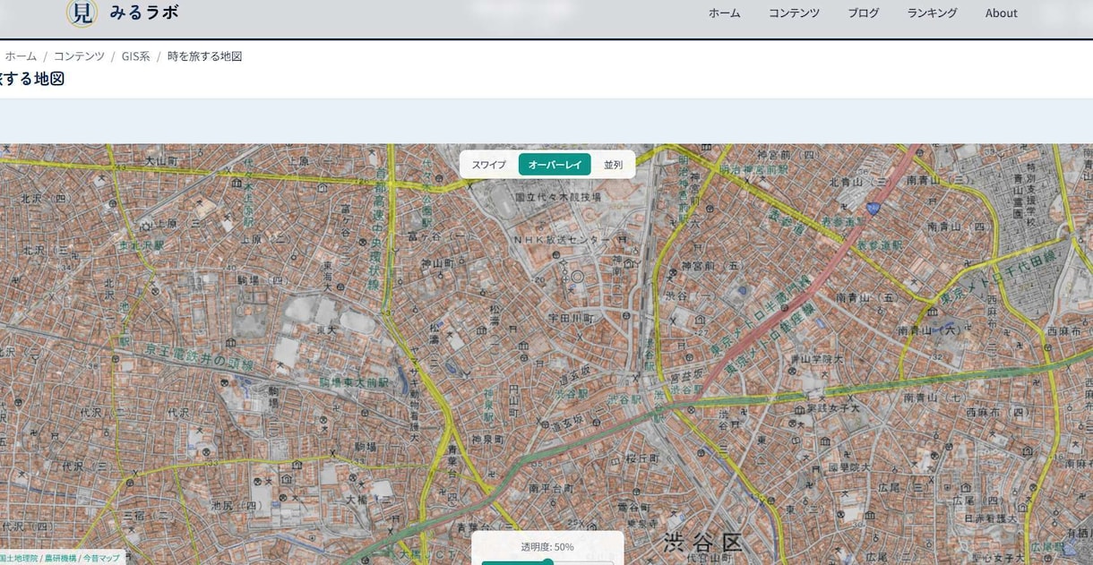Follow the GIS系 breadcrumb link
The width and height of the screenshot is (1093, 565).
tap(135, 56)
